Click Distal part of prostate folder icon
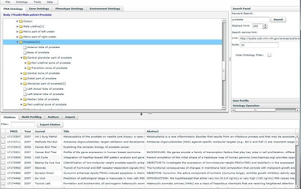This screenshot has width=301, height=189. 25,78
